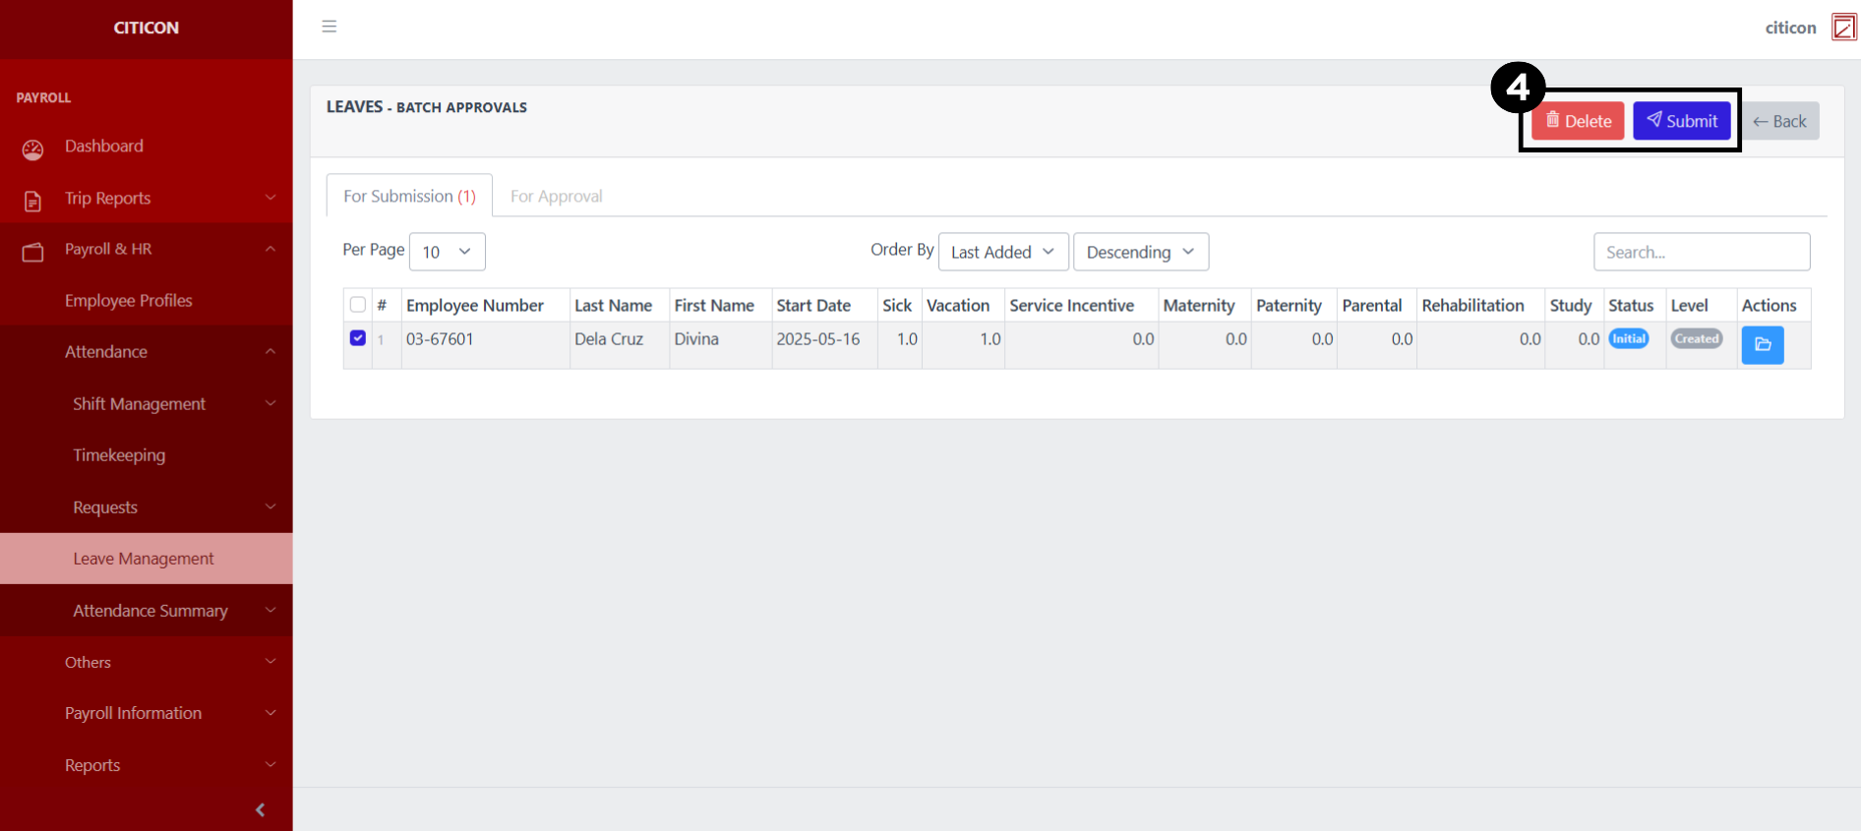This screenshot has height=831, width=1861.
Task: Toggle the select-all header checkbox
Action: pyautogui.click(x=358, y=305)
